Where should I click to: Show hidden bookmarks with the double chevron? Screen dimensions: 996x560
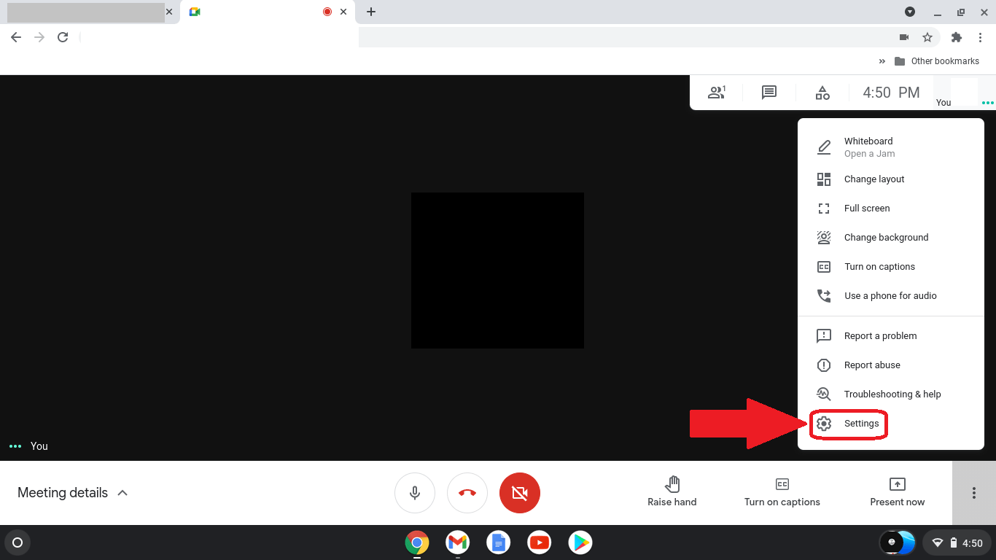(882, 61)
